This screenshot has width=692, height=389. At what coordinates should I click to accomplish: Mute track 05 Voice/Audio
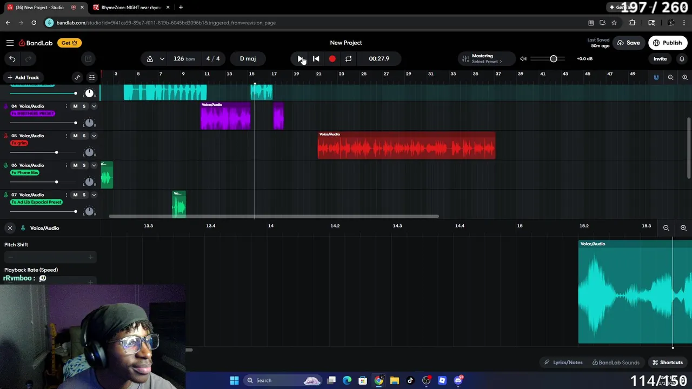(75, 136)
